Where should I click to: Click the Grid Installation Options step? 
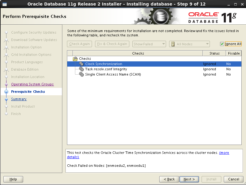[31, 55]
